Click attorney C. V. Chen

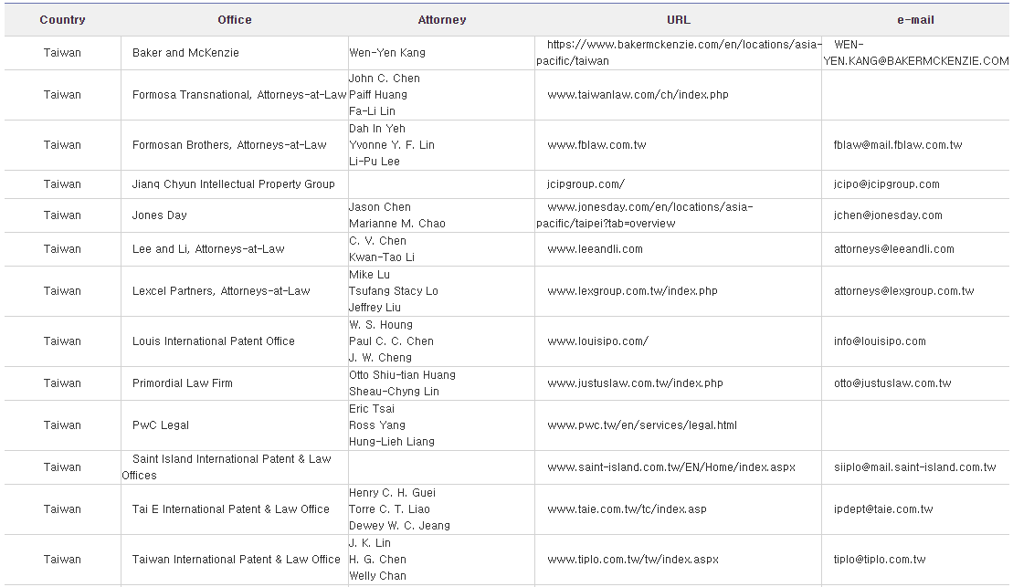point(377,241)
